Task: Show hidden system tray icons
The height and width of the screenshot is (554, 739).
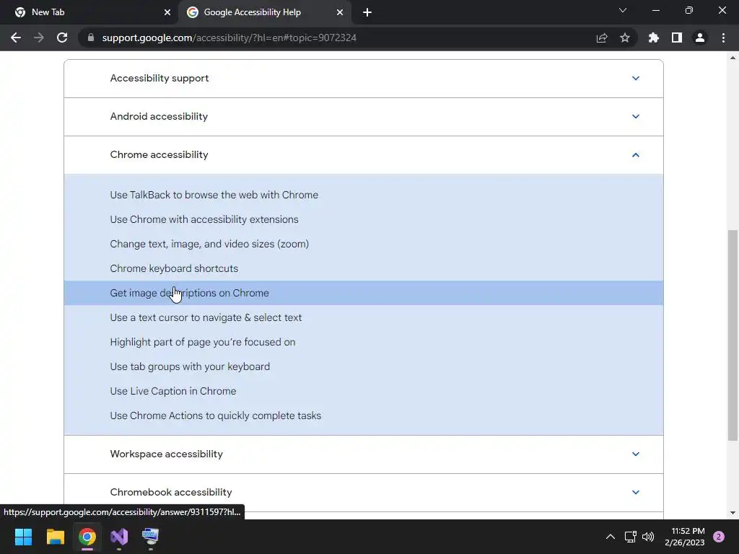Action: 611,537
